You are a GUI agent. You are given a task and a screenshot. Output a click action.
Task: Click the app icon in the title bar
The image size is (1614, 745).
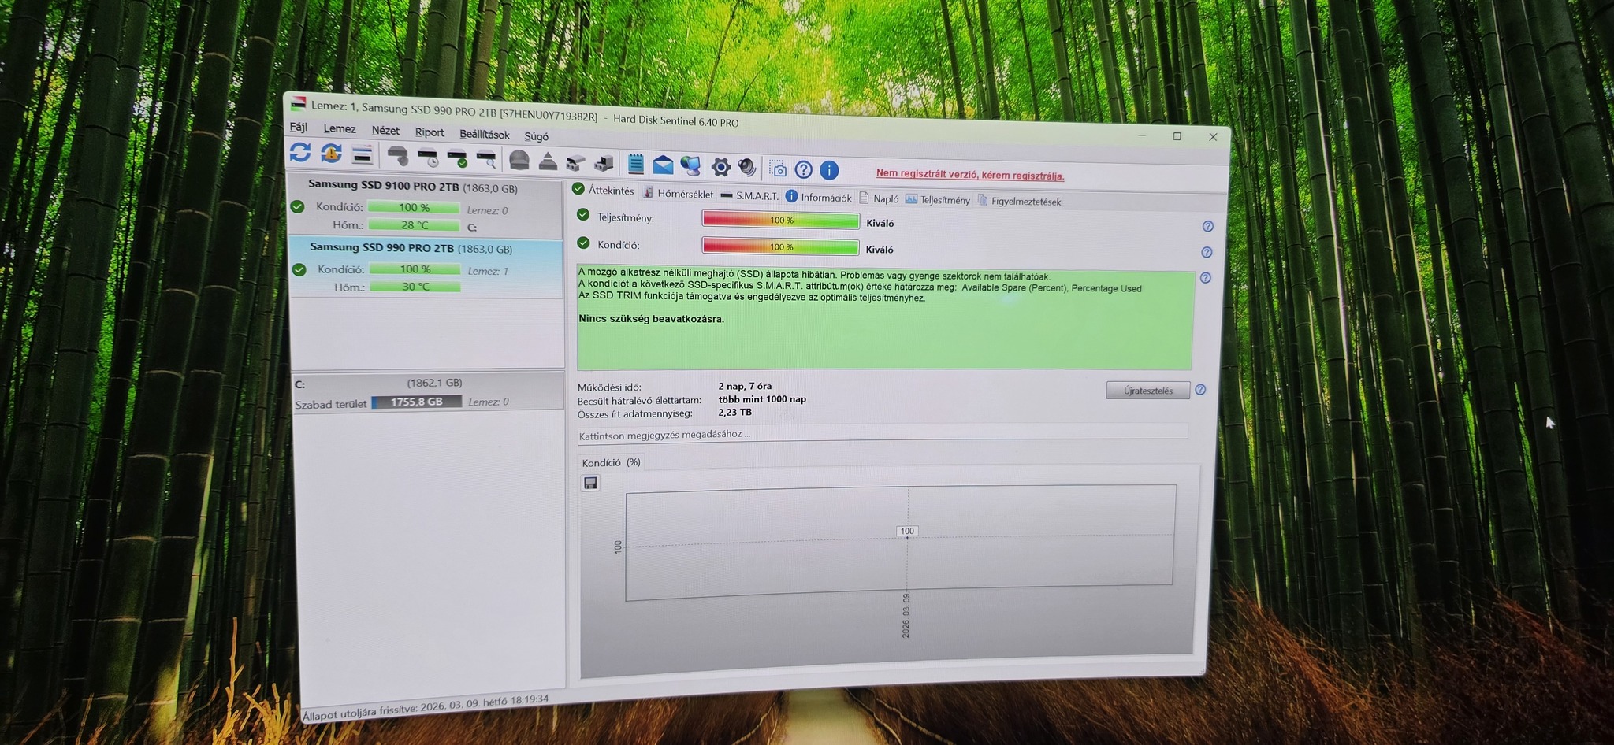tap(299, 103)
